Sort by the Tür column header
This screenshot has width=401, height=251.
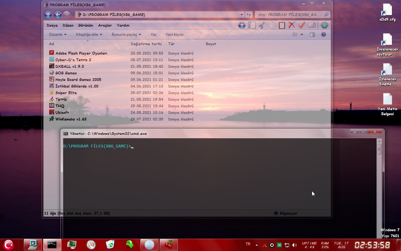click(x=185, y=44)
